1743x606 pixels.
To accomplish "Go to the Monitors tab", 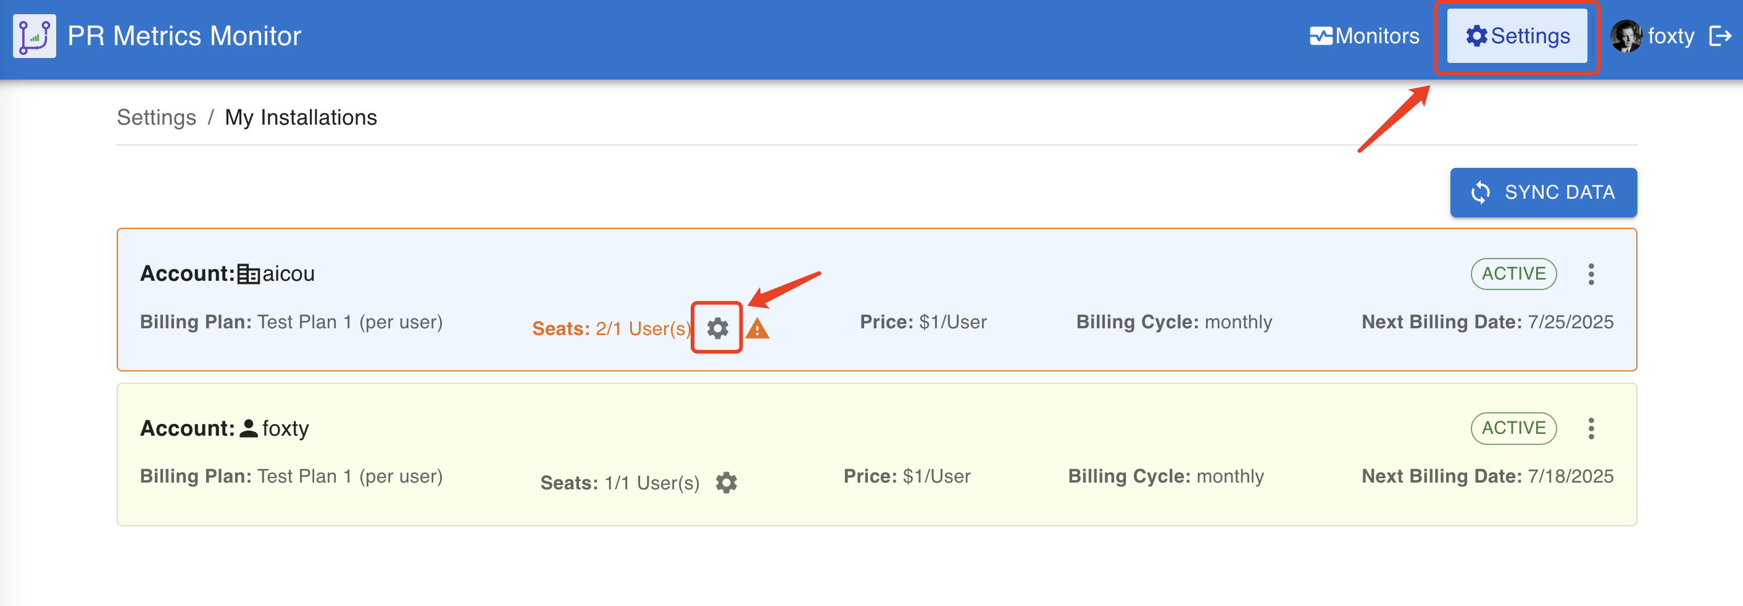I will click(1364, 36).
